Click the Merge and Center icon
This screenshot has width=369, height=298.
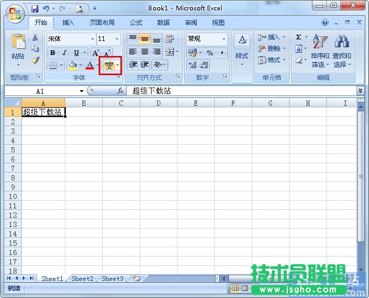169,52
